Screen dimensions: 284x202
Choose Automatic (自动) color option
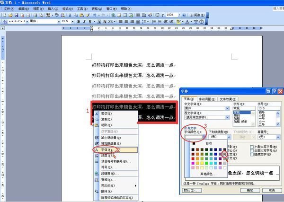(208, 143)
